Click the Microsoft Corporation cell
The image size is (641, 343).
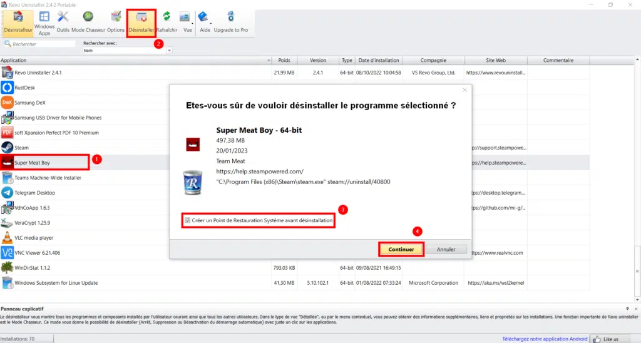(433, 283)
